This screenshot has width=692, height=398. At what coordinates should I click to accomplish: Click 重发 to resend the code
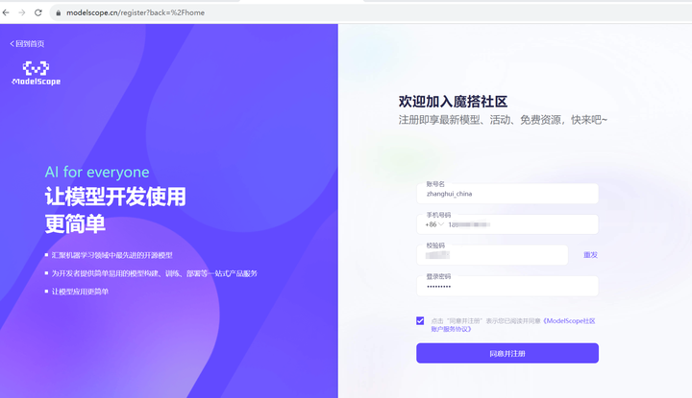click(590, 255)
